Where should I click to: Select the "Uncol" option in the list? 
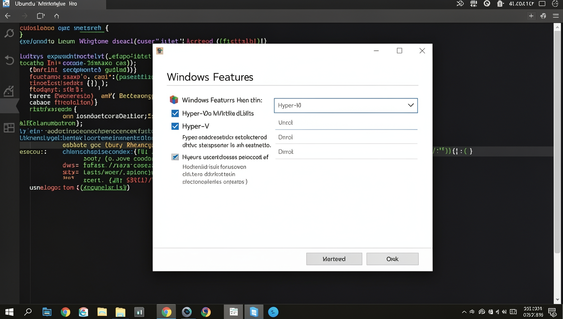pos(346,123)
